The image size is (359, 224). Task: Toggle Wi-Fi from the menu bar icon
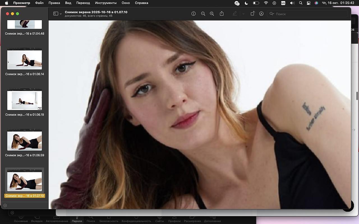click(x=266, y=3)
